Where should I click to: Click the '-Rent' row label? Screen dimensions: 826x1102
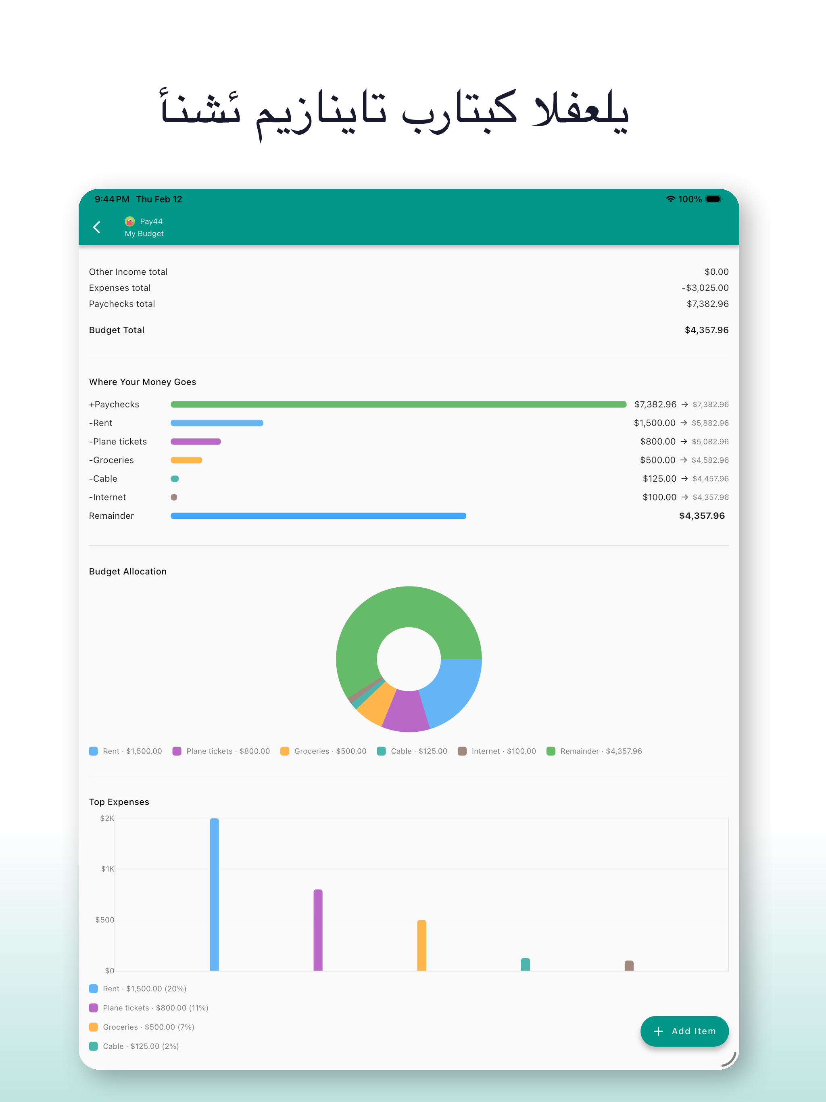pos(101,423)
